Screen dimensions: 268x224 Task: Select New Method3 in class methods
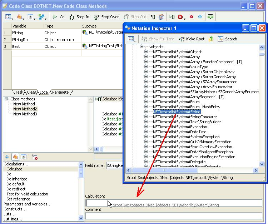25,114
